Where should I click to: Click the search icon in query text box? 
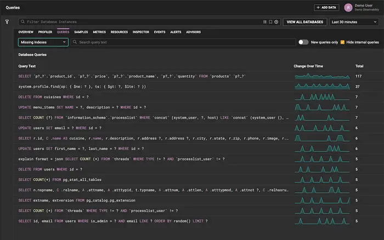(75, 42)
